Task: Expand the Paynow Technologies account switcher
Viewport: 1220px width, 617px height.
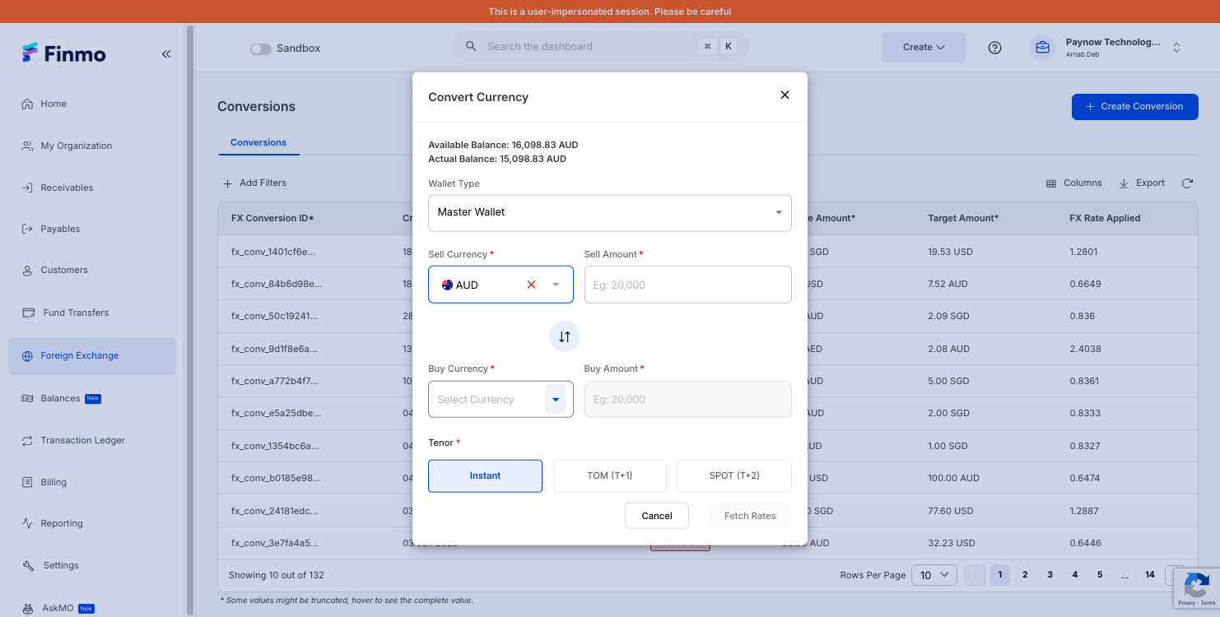Action: (1176, 48)
